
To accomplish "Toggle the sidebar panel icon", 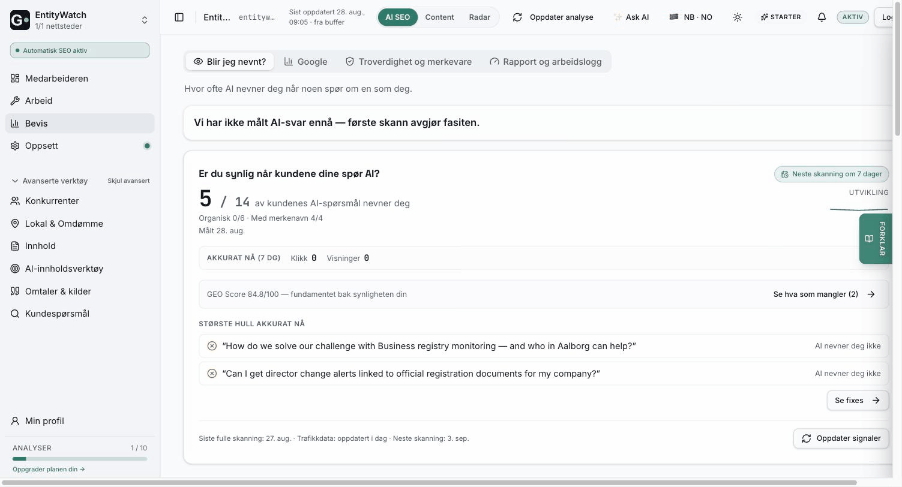I will (x=179, y=17).
